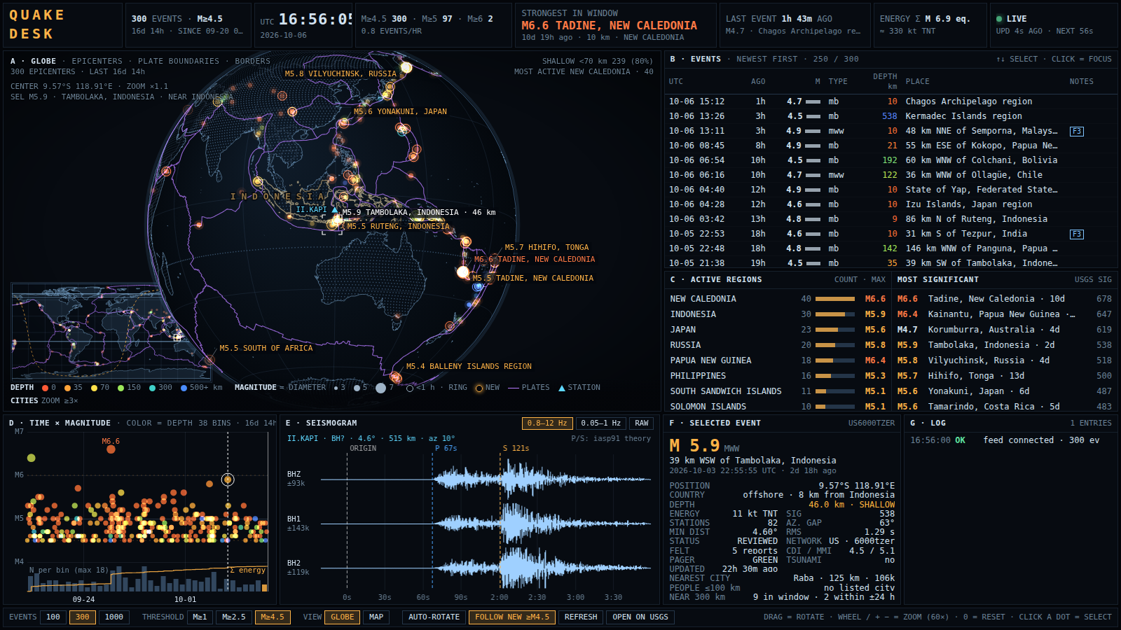
Task: Select the RAW seismogram filter
Action: [642, 423]
